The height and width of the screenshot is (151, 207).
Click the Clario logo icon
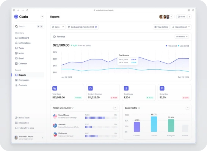tap(16, 17)
